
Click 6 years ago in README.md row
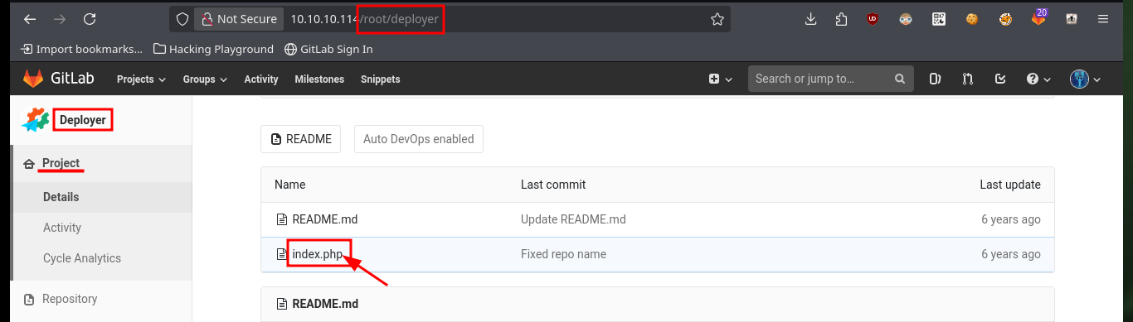coord(1011,219)
